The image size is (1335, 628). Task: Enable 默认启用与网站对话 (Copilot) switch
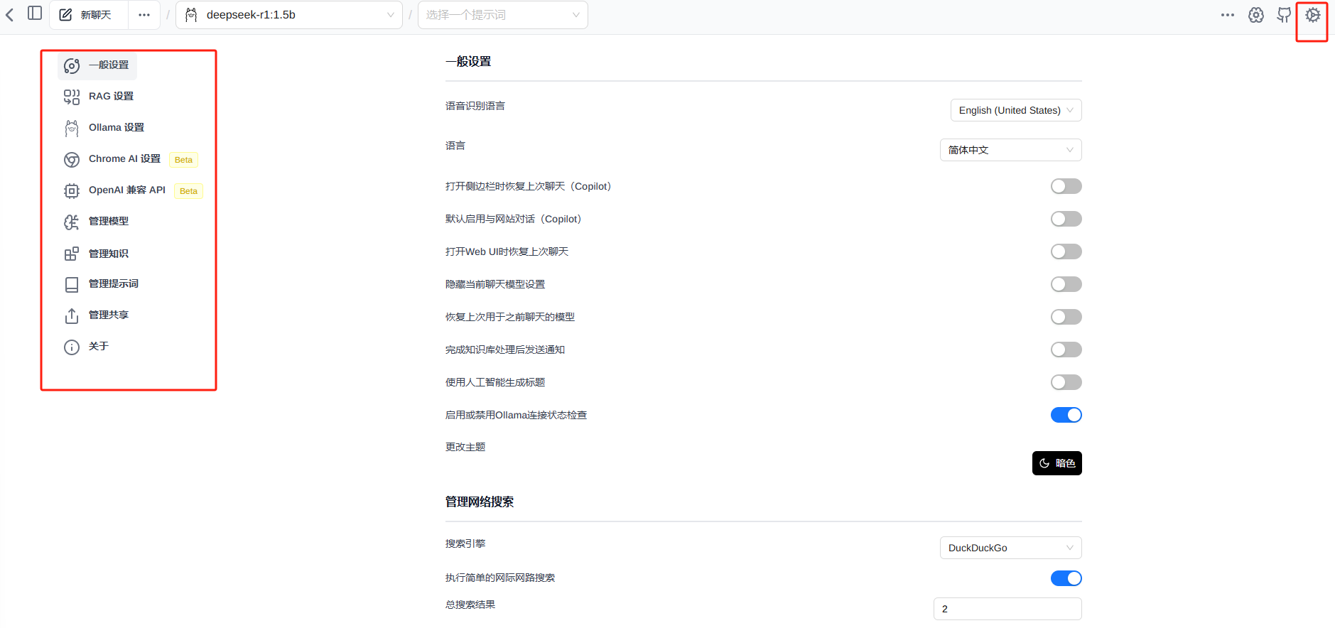[1066, 219]
